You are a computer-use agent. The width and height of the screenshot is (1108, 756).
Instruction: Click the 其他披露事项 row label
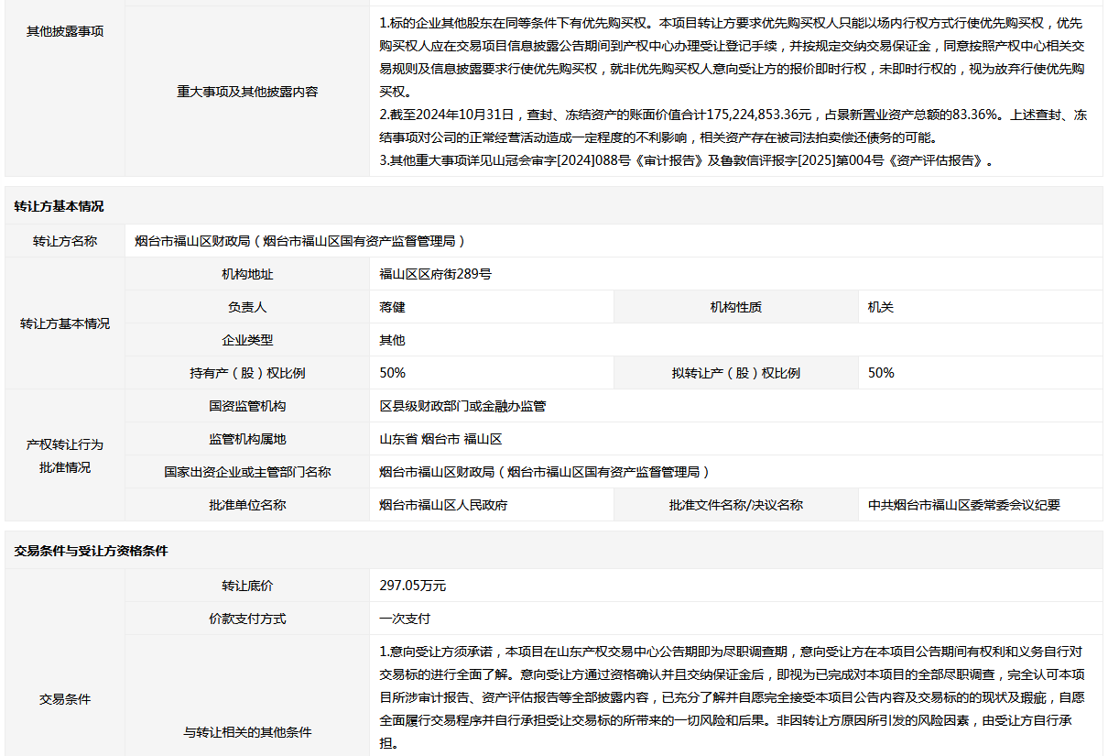pos(65,31)
